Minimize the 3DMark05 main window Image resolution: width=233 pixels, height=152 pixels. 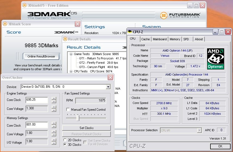190,5
